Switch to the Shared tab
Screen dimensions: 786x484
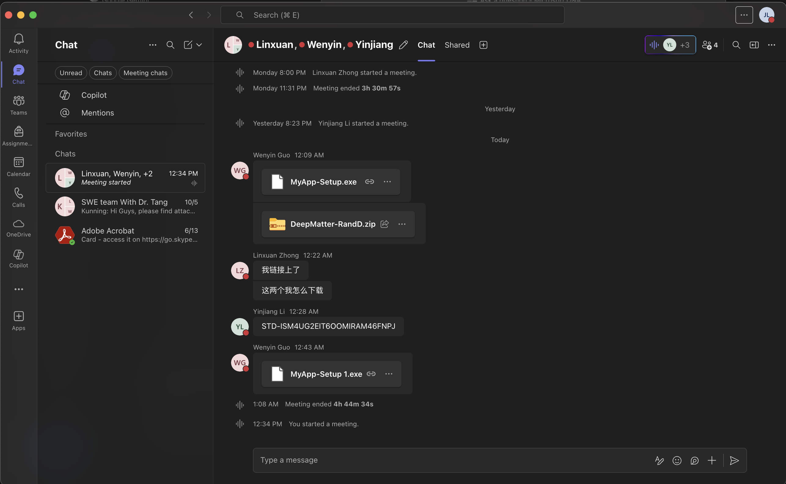(457, 45)
